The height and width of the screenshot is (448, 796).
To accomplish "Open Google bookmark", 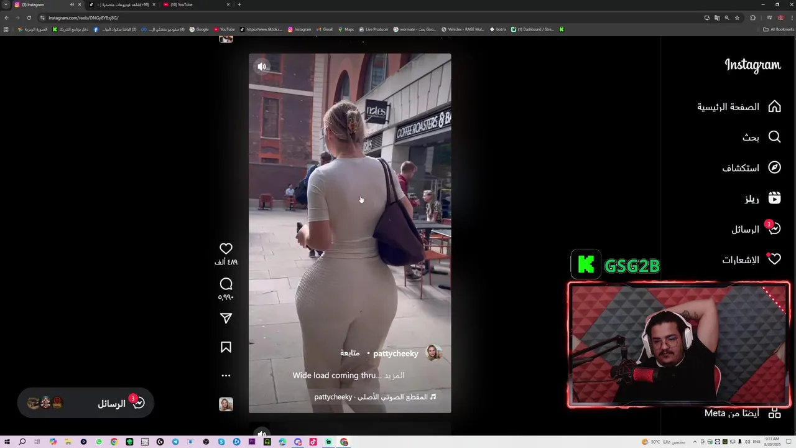I will 199,29.
